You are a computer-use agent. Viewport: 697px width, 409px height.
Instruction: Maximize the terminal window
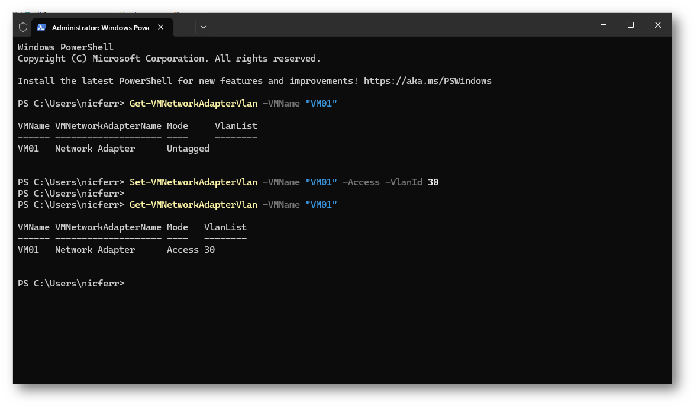(x=631, y=25)
